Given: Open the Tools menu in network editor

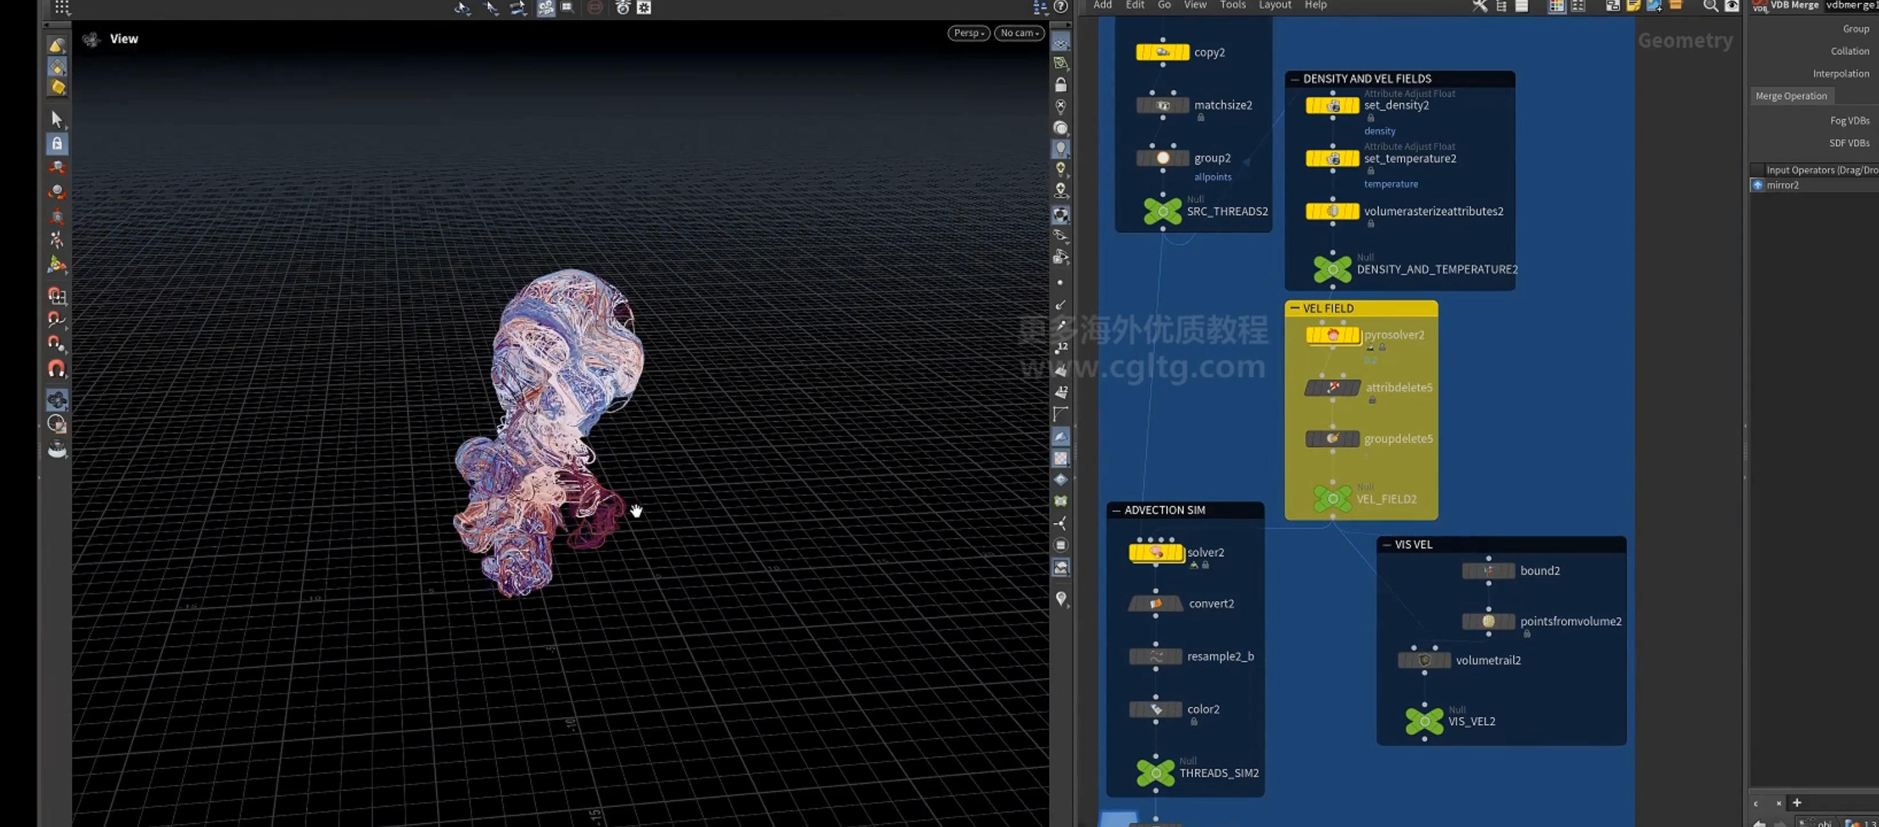Looking at the screenshot, I should coord(1233,5).
